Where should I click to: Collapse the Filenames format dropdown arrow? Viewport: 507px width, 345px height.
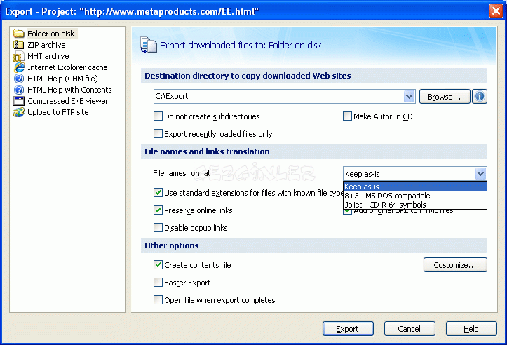click(x=480, y=174)
